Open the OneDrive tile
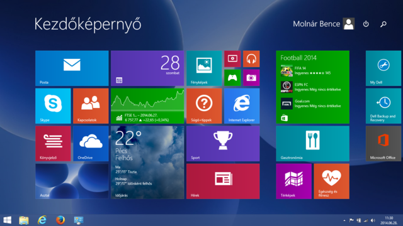This screenshot has height=226, width=403. click(91, 144)
